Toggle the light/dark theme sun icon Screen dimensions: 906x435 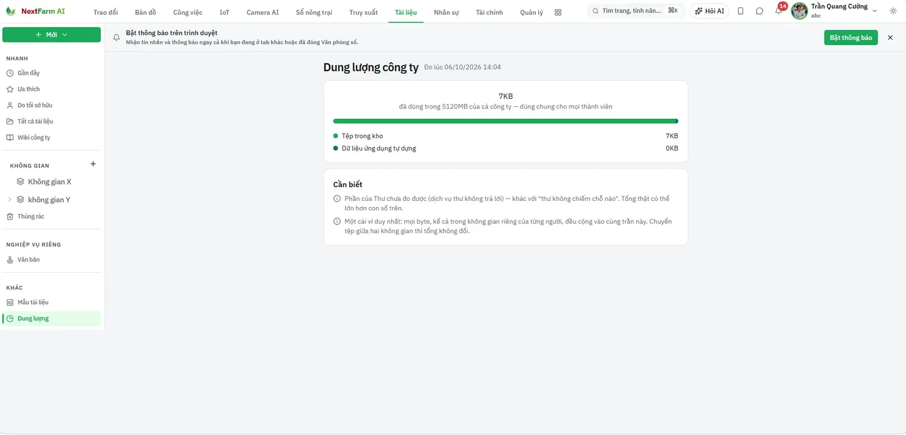[x=893, y=11]
